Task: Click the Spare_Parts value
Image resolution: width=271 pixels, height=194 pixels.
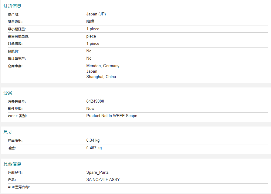Action: pos(97,172)
